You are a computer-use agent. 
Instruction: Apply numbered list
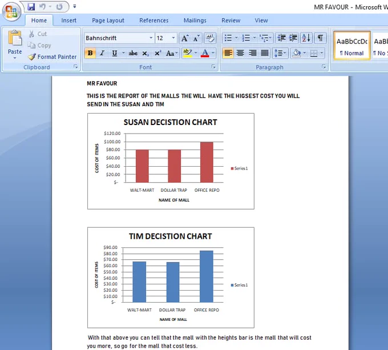tap(246, 38)
